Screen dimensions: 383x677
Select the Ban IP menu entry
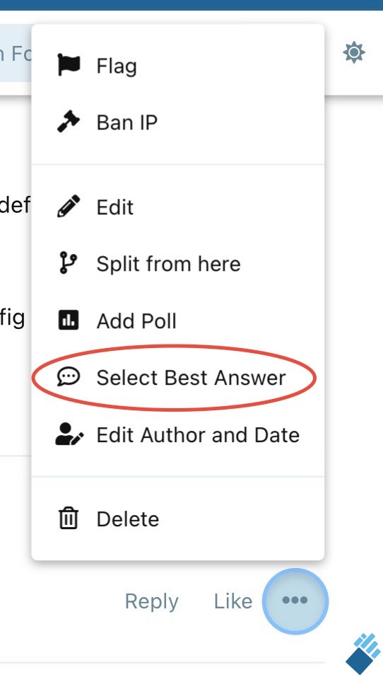[x=177, y=122]
